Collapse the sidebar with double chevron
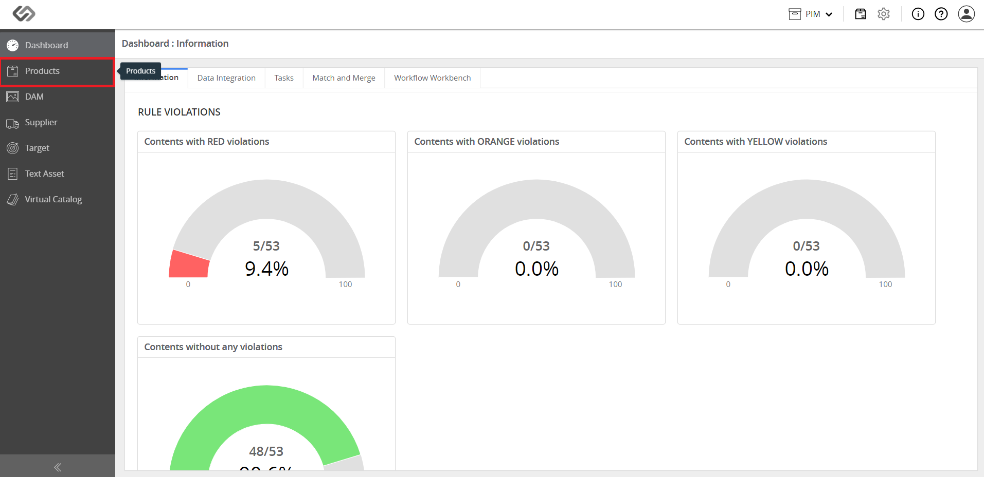The width and height of the screenshot is (984, 477). [x=58, y=467]
